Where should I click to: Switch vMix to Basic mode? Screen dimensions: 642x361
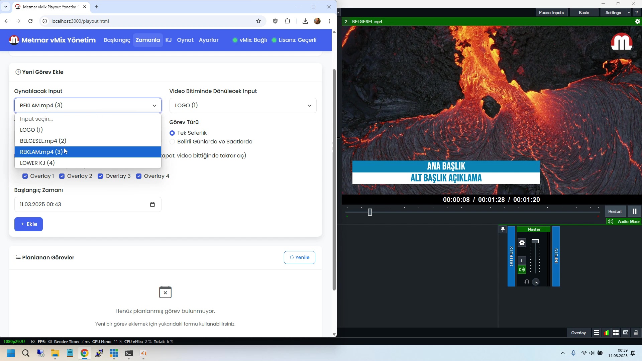pyautogui.click(x=584, y=13)
